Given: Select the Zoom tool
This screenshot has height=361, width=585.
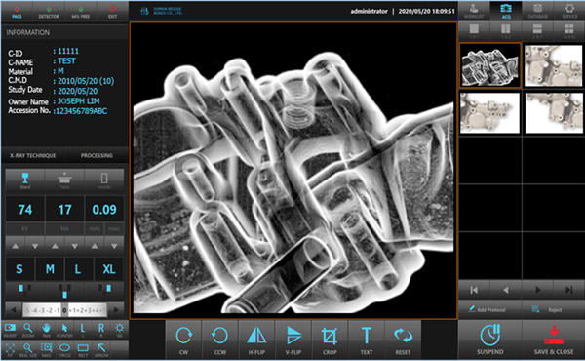Looking at the screenshot, I should [28, 330].
